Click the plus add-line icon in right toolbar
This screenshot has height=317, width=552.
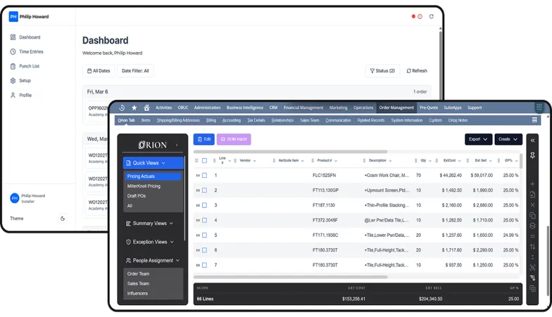[532, 184]
